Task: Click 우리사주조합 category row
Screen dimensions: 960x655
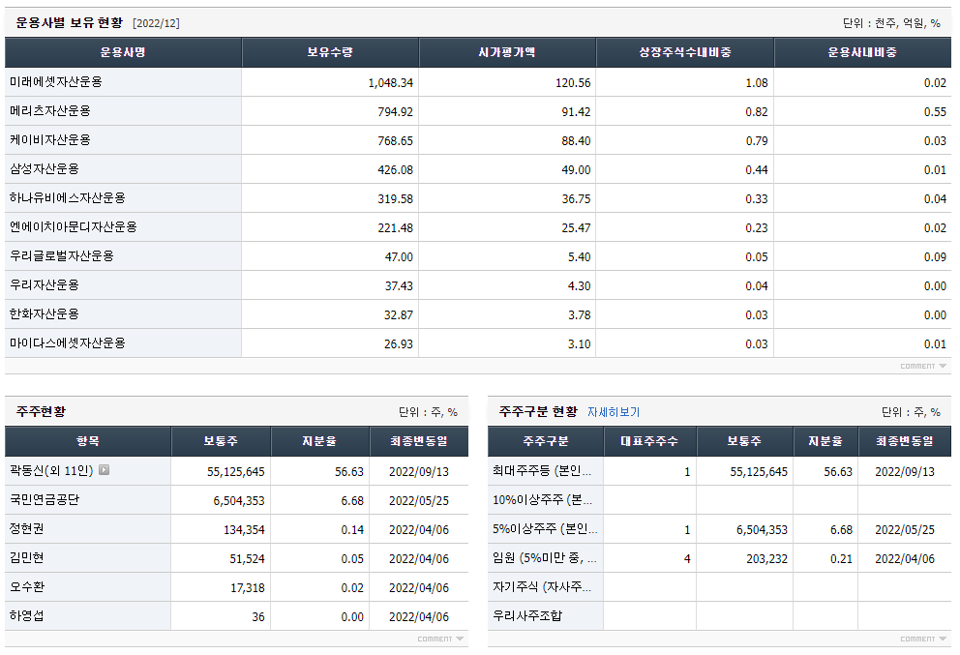Action: 719,616
